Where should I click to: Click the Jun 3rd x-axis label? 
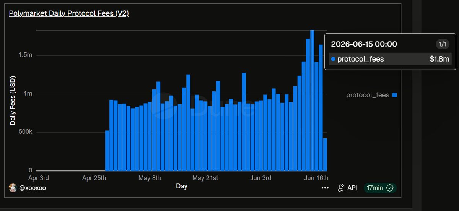click(260, 178)
